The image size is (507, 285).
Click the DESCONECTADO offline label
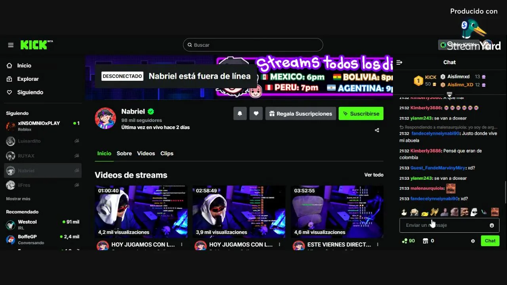tap(122, 76)
